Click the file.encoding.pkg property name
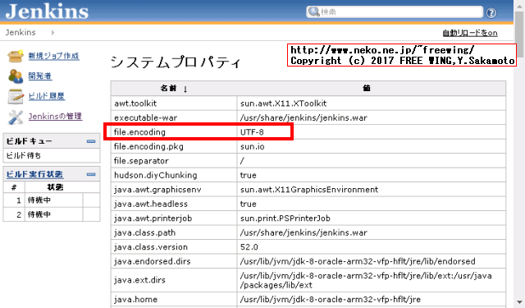 click(148, 146)
